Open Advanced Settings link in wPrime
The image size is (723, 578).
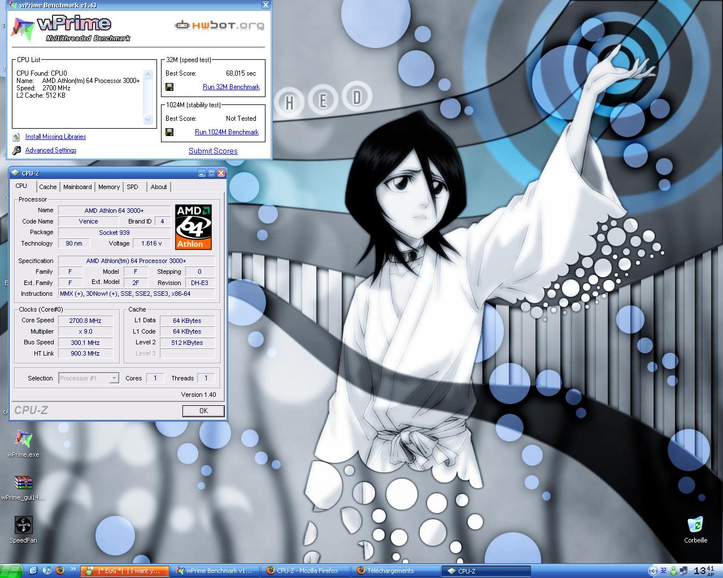51,150
